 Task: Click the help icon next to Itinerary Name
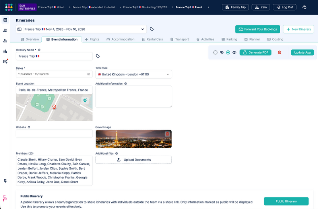(39, 50)
